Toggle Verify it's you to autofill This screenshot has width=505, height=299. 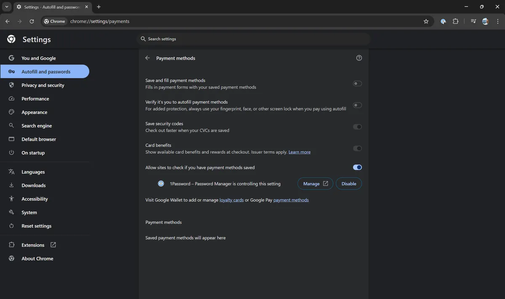[357, 105]
